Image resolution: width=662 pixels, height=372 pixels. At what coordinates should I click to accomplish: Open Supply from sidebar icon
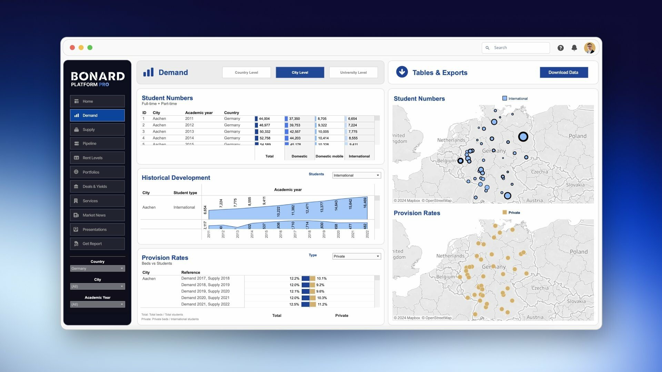click(x=77, y=130)
